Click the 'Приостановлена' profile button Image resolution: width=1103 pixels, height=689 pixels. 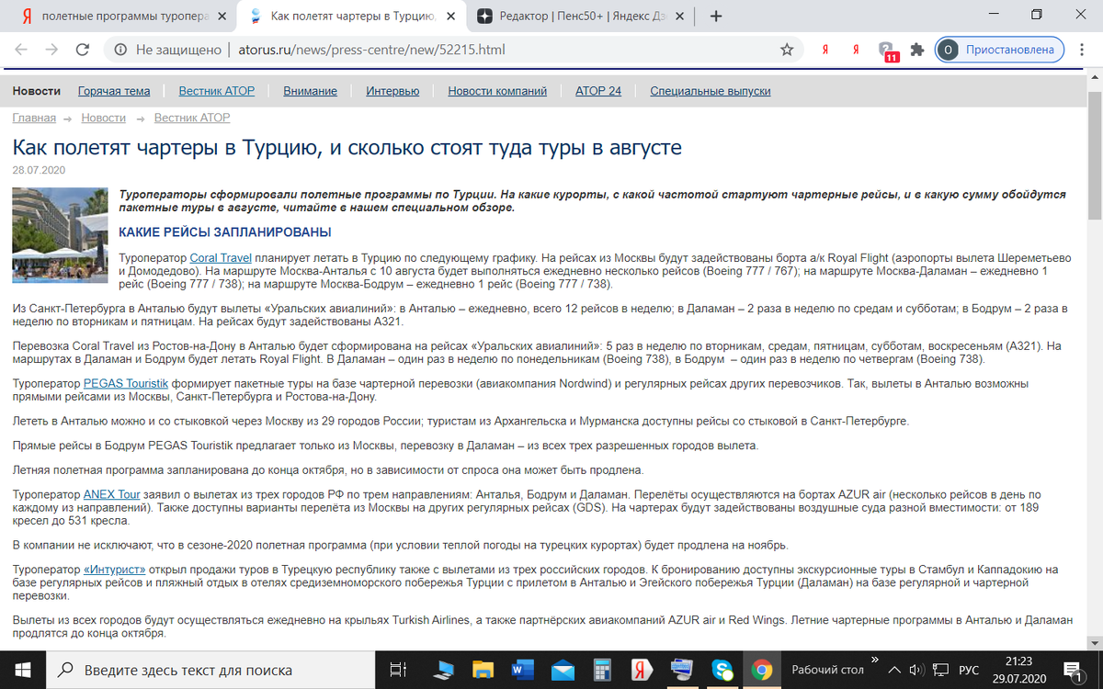coord(999,50)
